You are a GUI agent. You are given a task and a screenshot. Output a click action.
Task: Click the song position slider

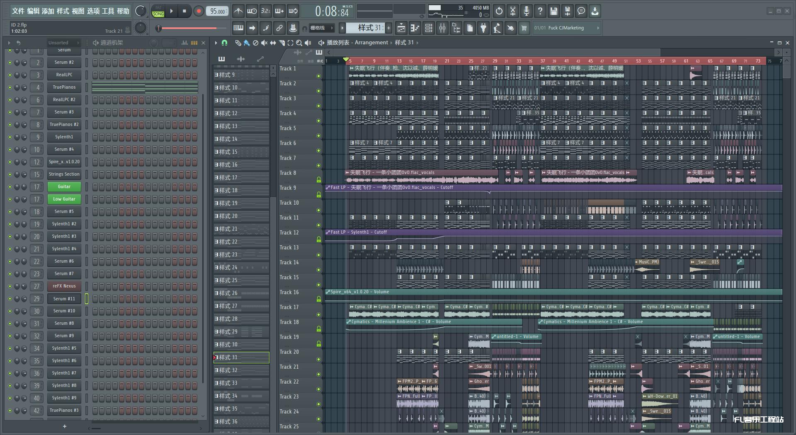coord(192,28)
